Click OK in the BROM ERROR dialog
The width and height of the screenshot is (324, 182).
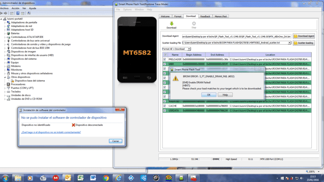[209, 95]
